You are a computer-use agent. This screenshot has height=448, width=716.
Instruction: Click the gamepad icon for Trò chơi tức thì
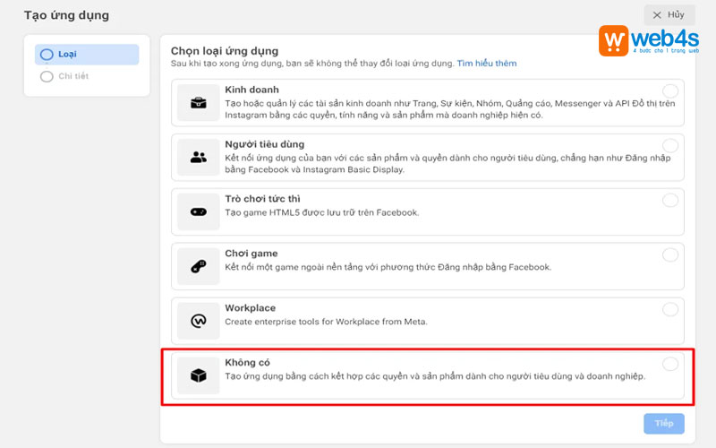[199, 211]
